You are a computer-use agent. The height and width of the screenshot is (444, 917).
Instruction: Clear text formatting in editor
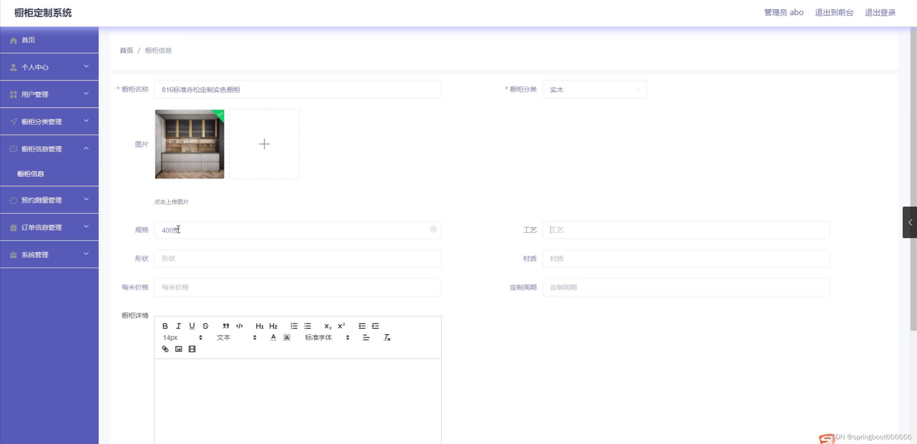click(387, 337)
